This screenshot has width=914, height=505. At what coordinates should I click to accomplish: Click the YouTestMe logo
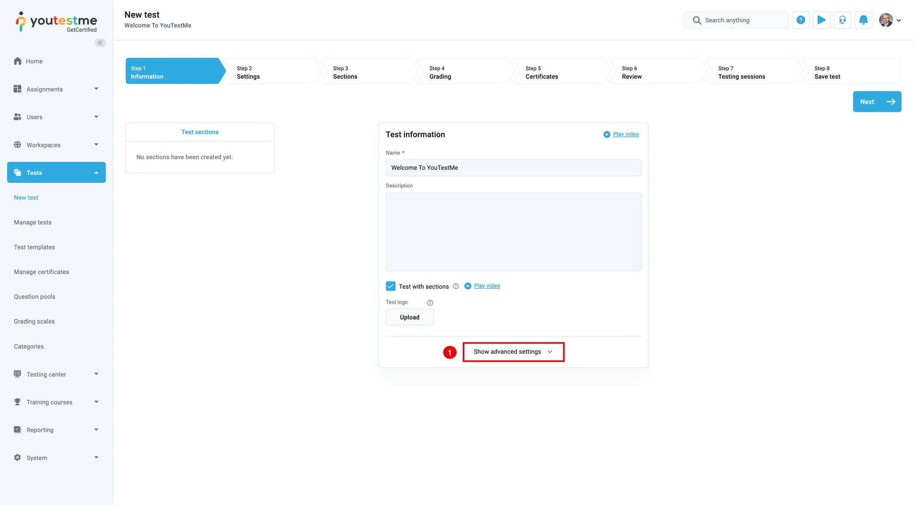[56, 22]
